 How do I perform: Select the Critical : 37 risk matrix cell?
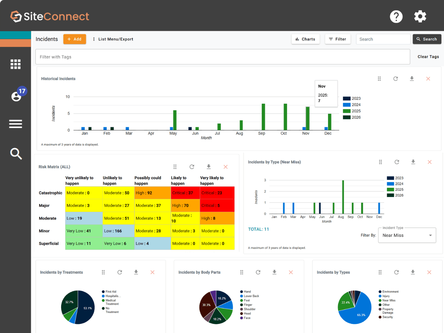[x=185, y=193]
